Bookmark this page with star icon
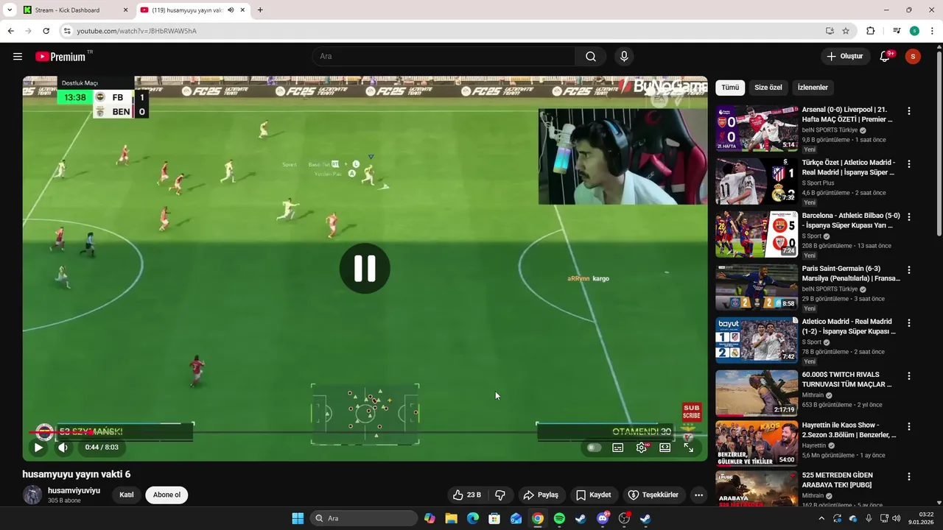 tap(846, 31)
